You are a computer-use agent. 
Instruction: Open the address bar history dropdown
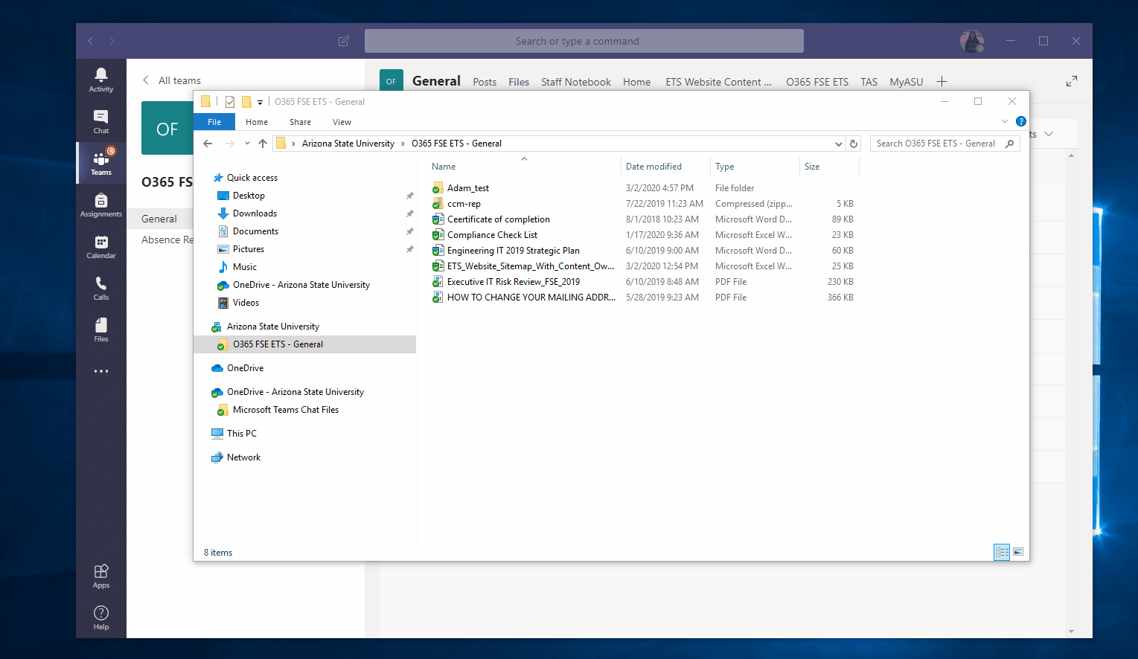point(838,144)
